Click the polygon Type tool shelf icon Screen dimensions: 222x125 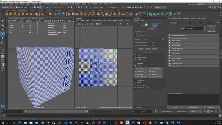(x=46, y=14)
